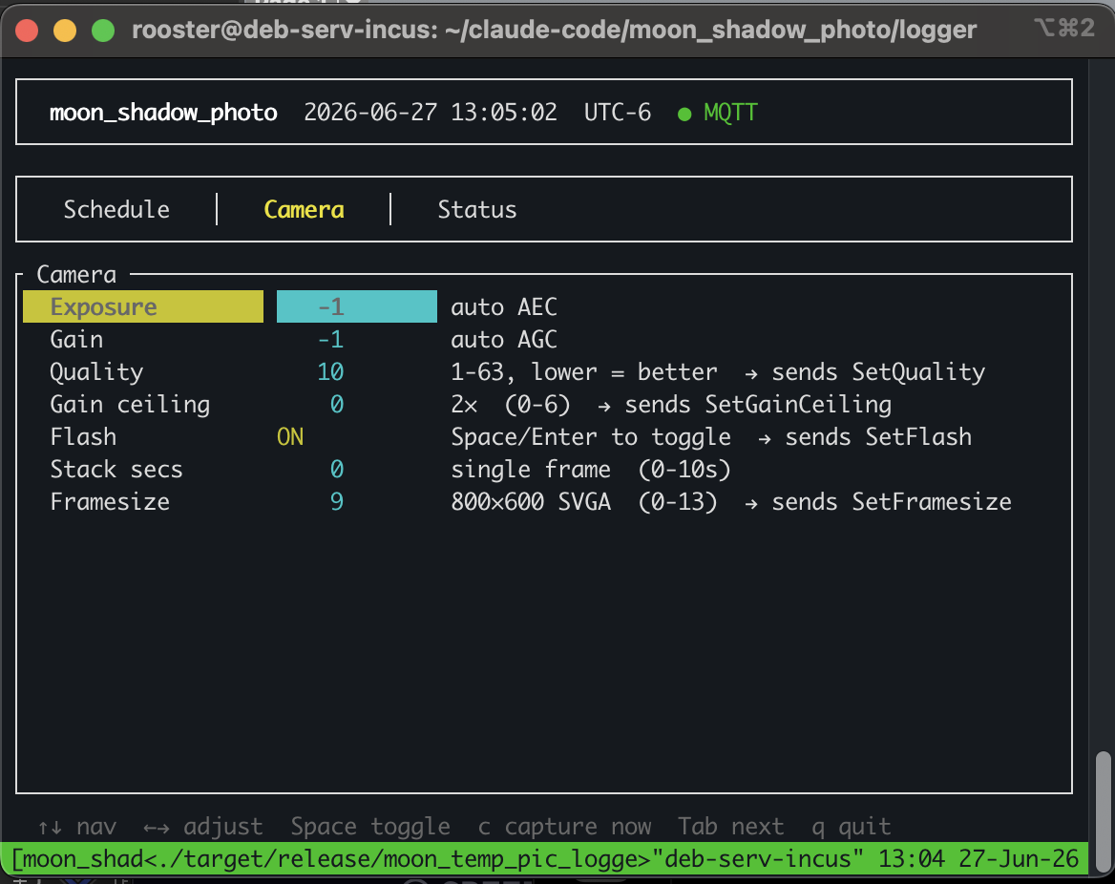Screen dimensions: 1115x884
Task: Open the Status tab
Action: [x=477, y=210]
